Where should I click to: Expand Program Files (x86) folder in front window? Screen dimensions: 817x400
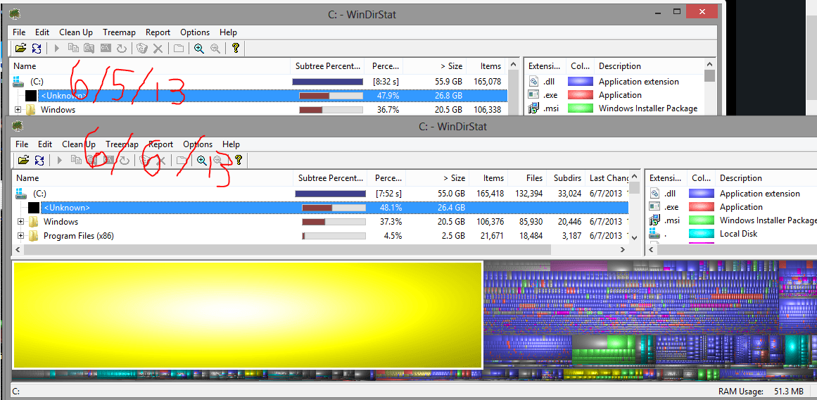(x=21, y=236)
